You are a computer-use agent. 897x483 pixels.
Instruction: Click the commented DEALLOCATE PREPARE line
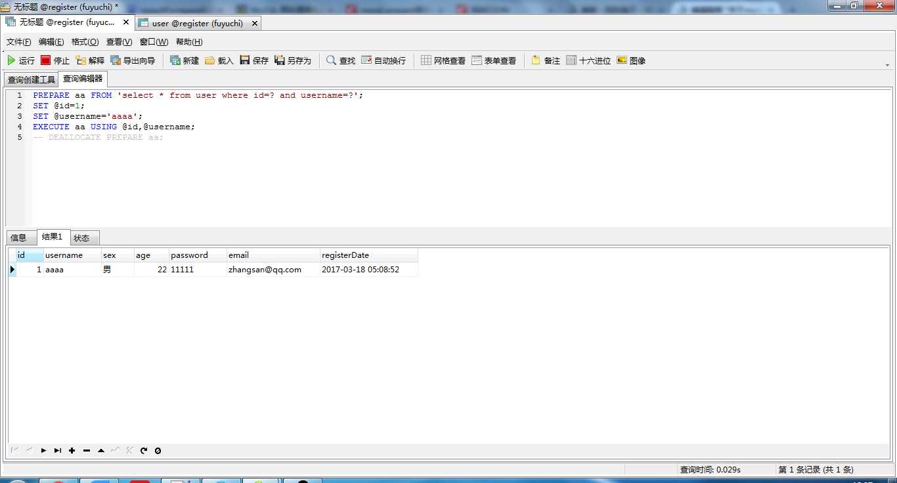pyautogui.click(x=98, y=137)
